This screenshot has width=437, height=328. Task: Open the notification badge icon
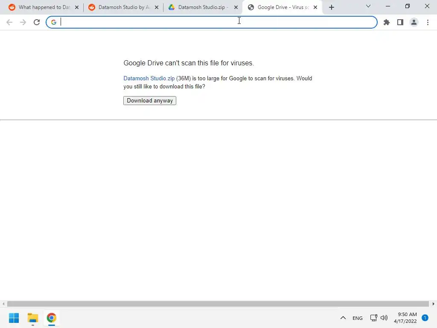[x=425, y=318]
